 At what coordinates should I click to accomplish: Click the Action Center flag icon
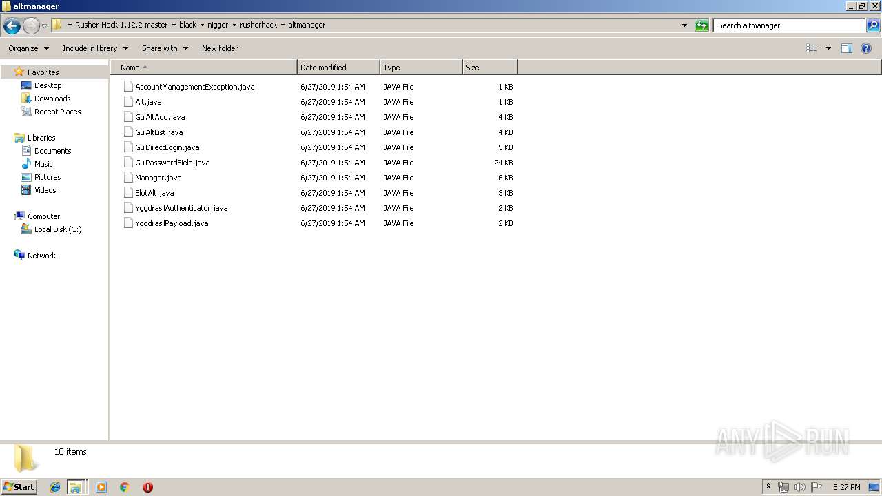[817, 487]
